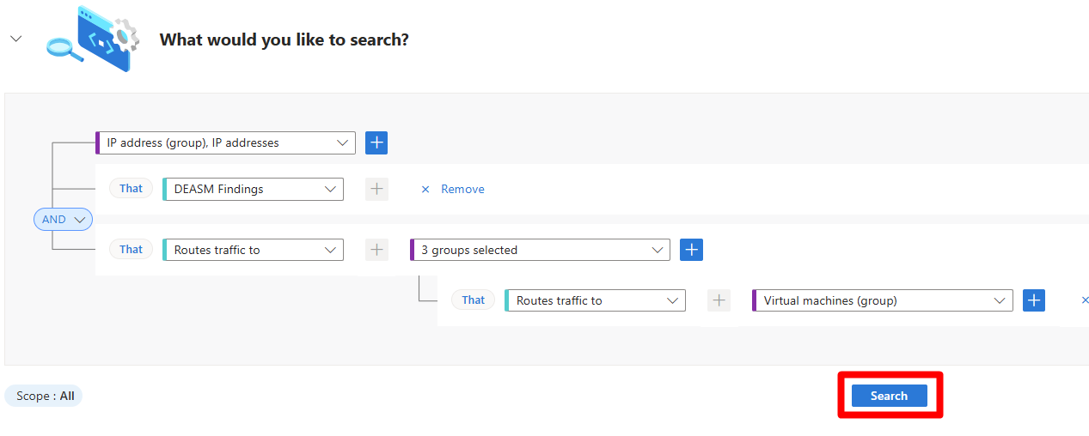Toggle the AND operator selector

click(x=63, y=219)
